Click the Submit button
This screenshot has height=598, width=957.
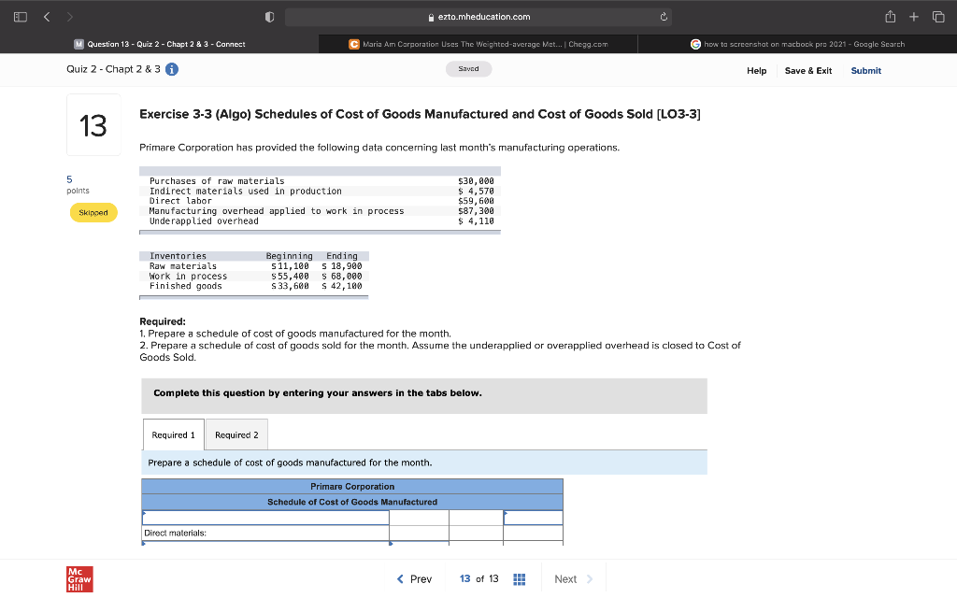tap(864, 70)
